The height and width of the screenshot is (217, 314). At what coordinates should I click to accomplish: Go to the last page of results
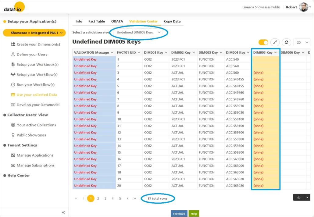(135, 198)
